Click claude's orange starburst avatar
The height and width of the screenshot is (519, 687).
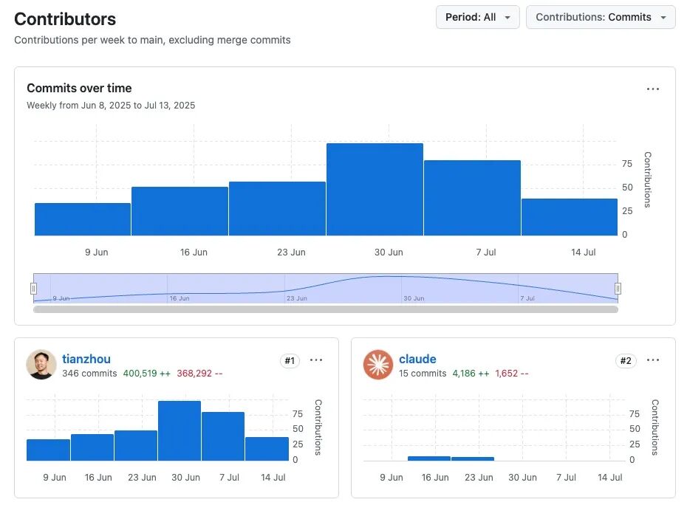pyautogui.click(x=378, y=365)
